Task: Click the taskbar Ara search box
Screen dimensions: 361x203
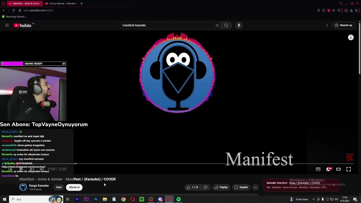Action: pos(36,199)
